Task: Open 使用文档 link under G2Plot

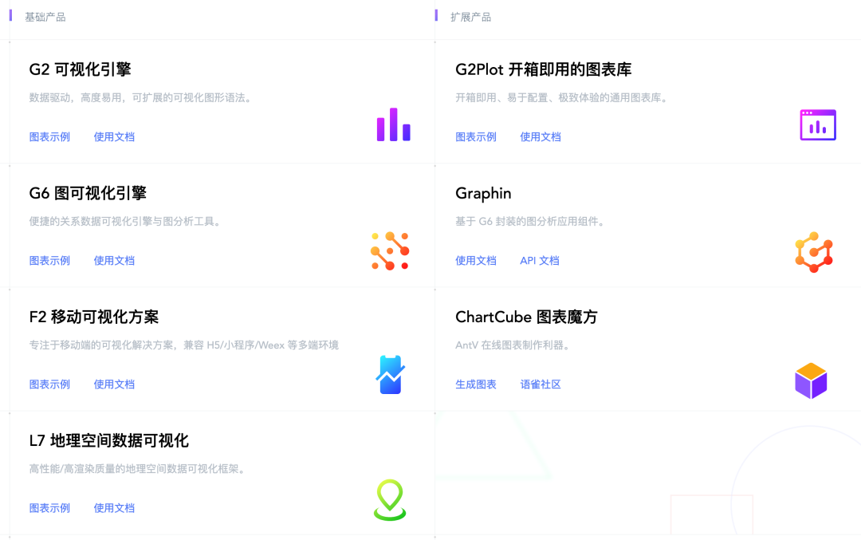Action: tap(541, 136)
